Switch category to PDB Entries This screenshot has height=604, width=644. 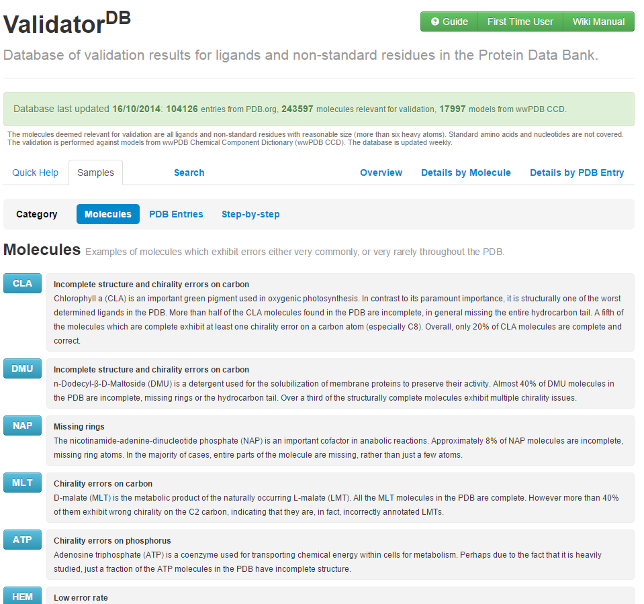point(176,214)
